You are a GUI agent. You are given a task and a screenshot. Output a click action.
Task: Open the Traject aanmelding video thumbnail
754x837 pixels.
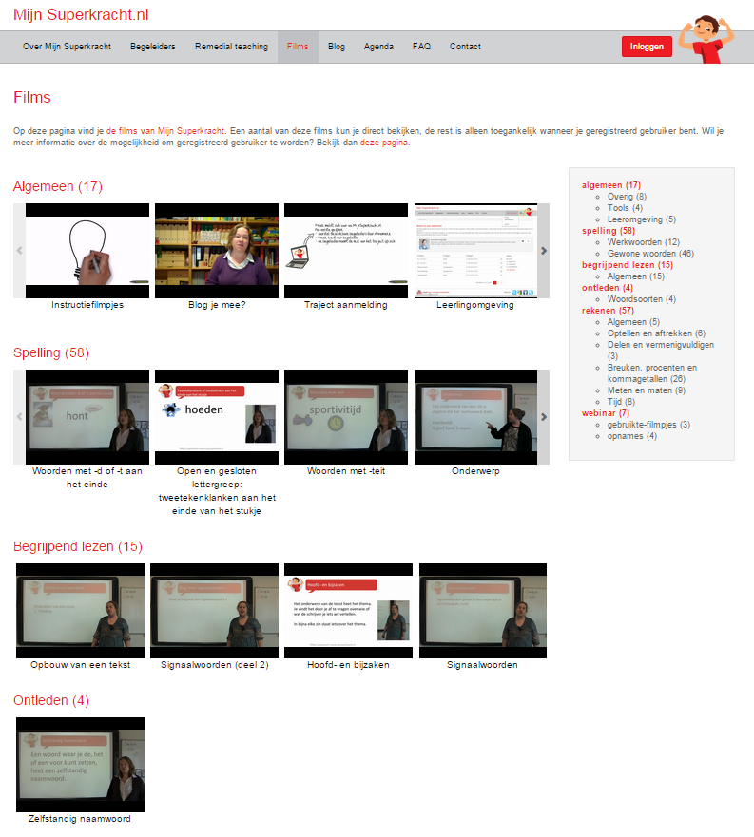346,251
